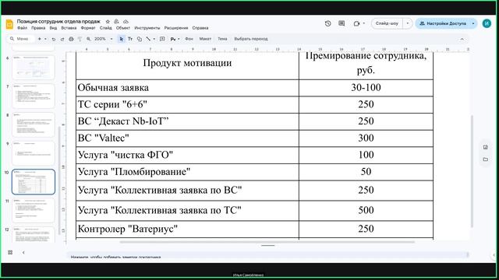499x280 pixels.
Task: Expand the line type dropdown arrow
Action: (x=154, y=39)
